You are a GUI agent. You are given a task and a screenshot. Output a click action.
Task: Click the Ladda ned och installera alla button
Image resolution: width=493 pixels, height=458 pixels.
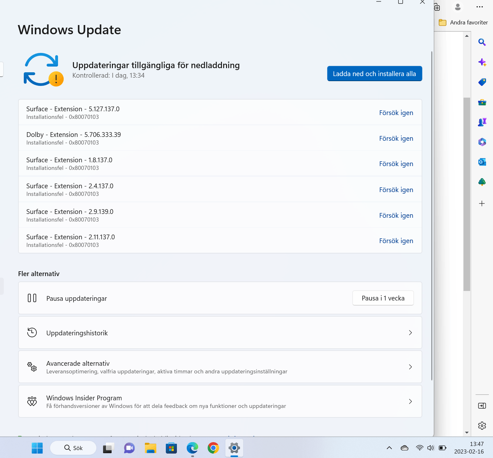point(374,74)
